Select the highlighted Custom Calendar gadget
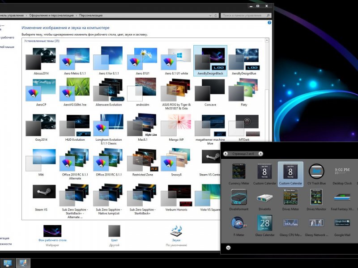358x268 pixels. click(x=290, y=174)
